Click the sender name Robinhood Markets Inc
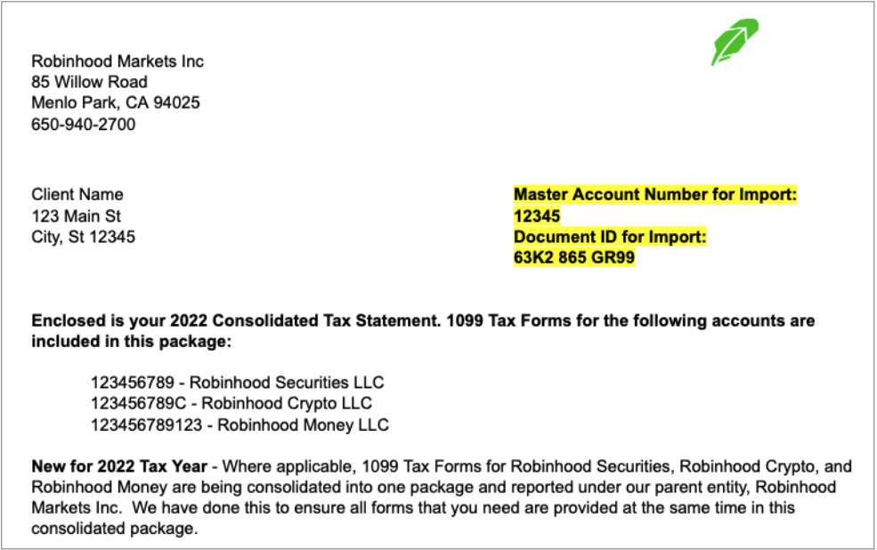The image size is (877, 550). pos(118,61)
